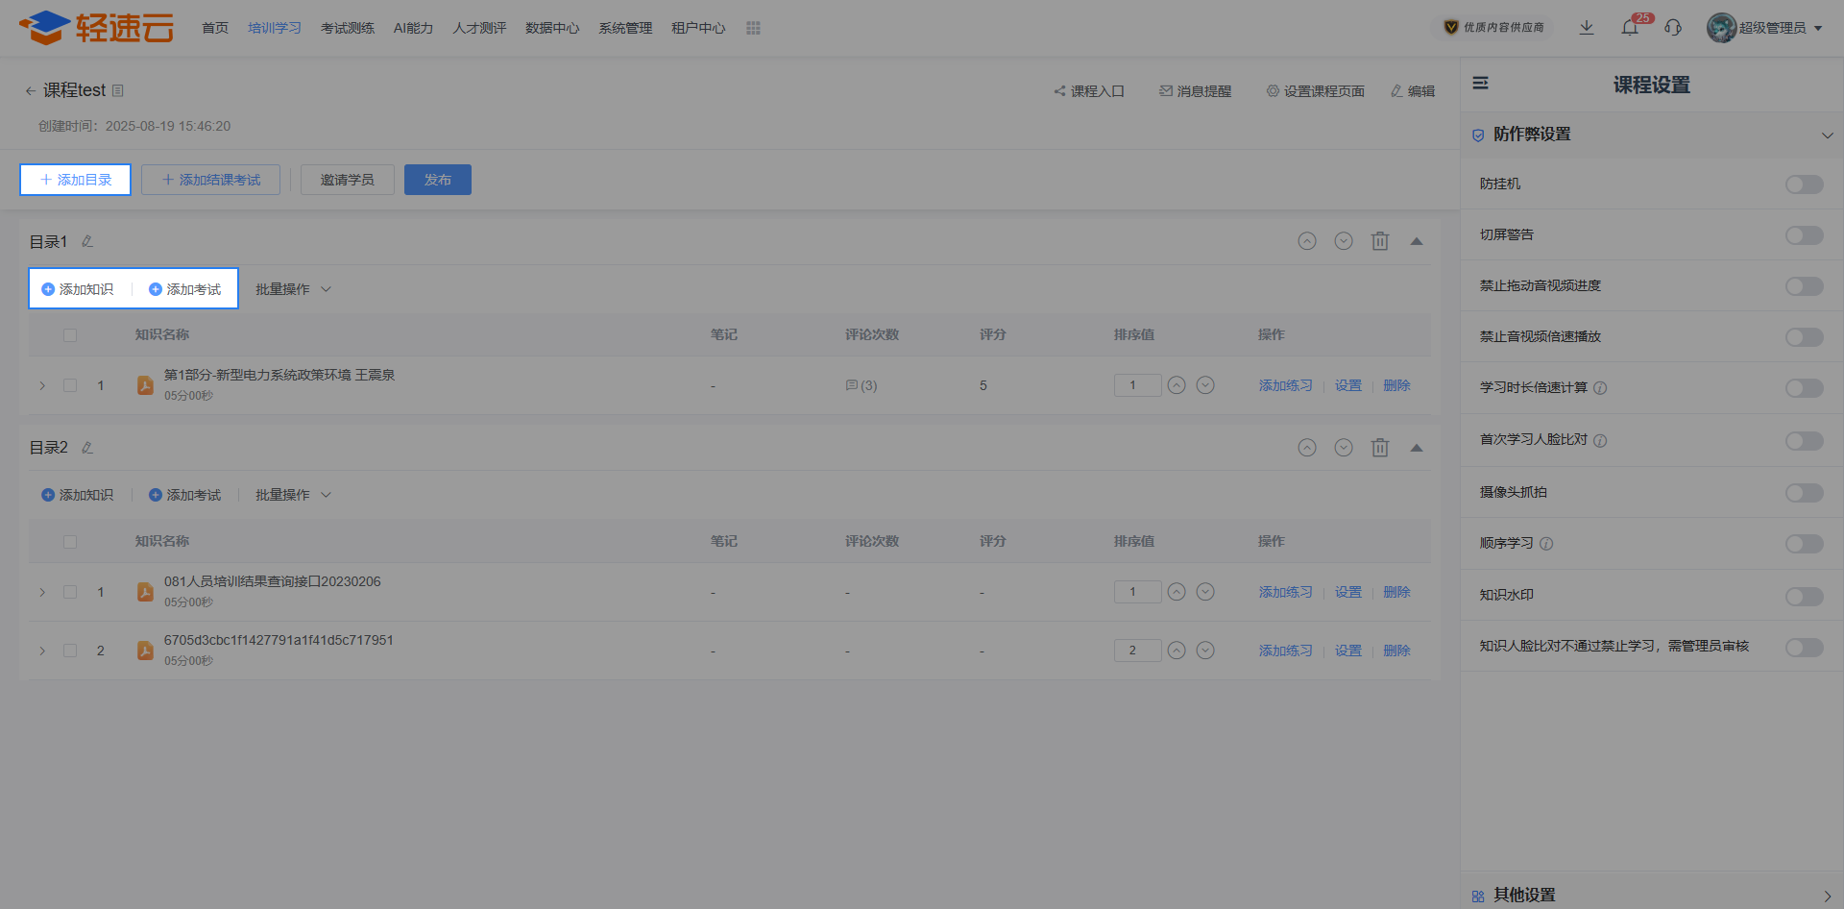Check the box for 081人员培训结果查询接口 row
The height and width of the screenshot is (909, 1844).
tap(70, 592)
